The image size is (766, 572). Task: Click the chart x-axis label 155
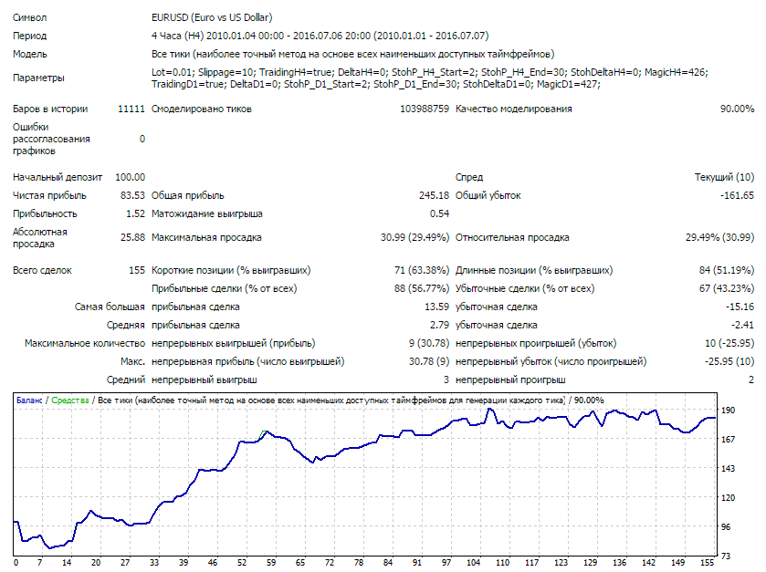(x=707, y=563)
